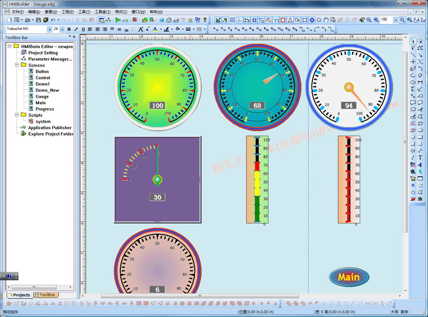Open Application Publisher in project tree
Image resolution: width=428 pixels, height=317 pixels.
(x=49, y=128)
